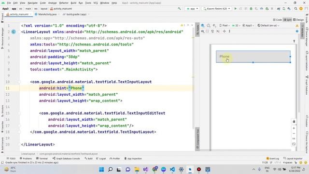Open the Navigate menu

tap(32, 3)
